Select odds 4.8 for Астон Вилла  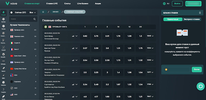pyautogui.click(x=85, y=97)
